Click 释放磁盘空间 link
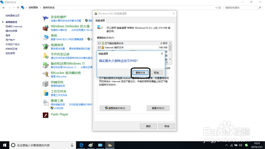Screen dimensions: 265x149 pyautogui.click(x=58, y=104)
